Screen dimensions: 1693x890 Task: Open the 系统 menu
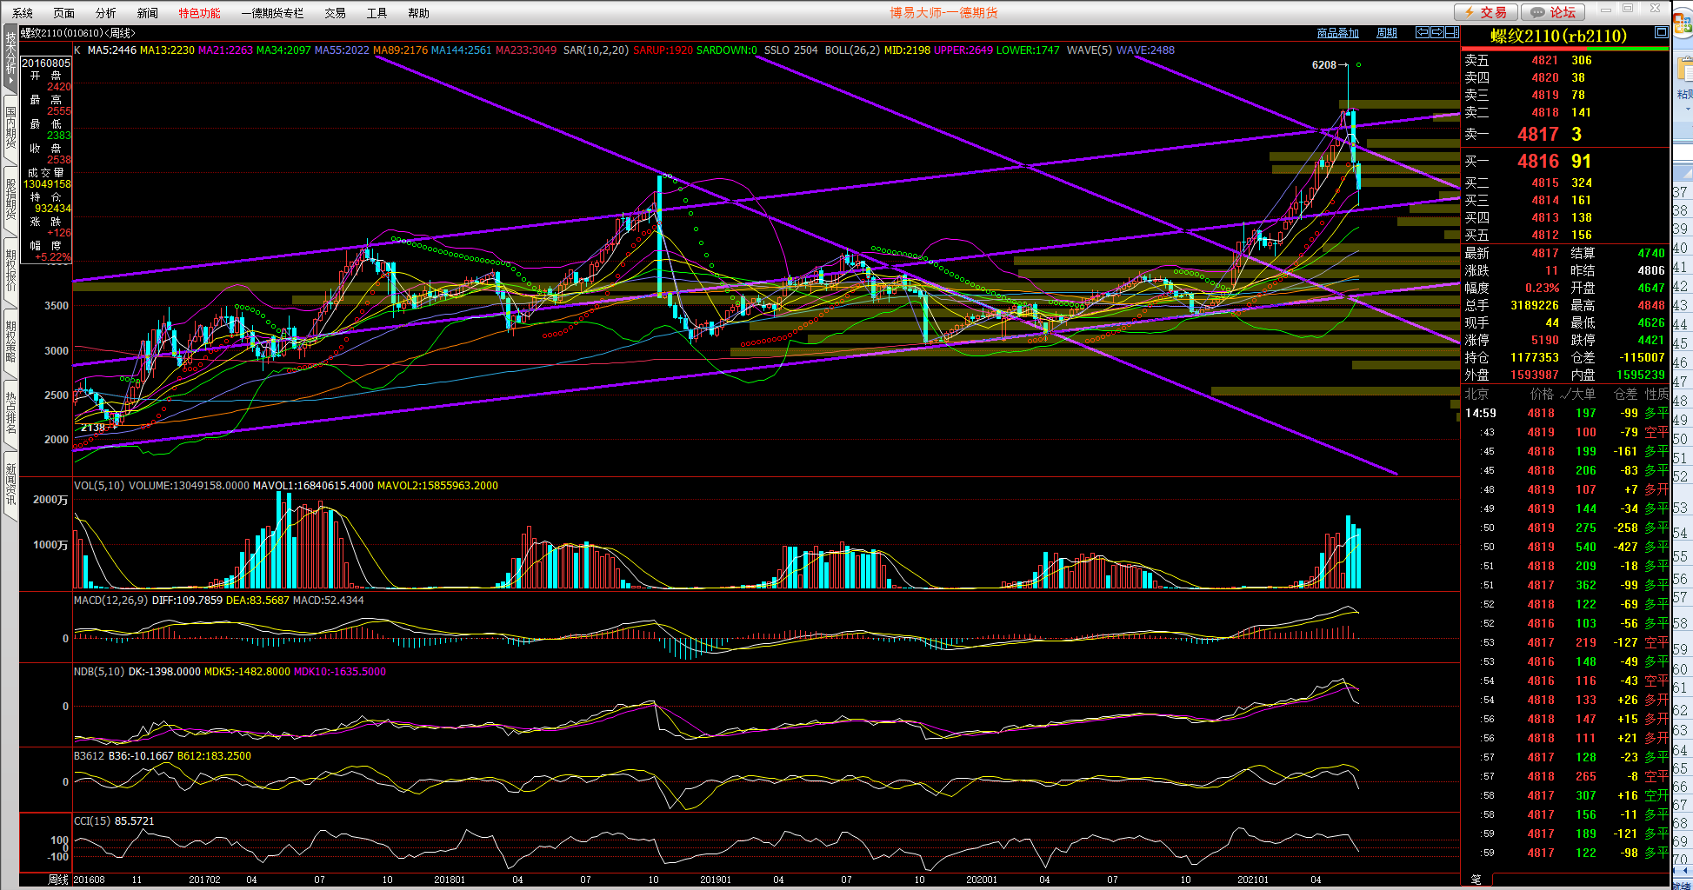click(23, 13)
